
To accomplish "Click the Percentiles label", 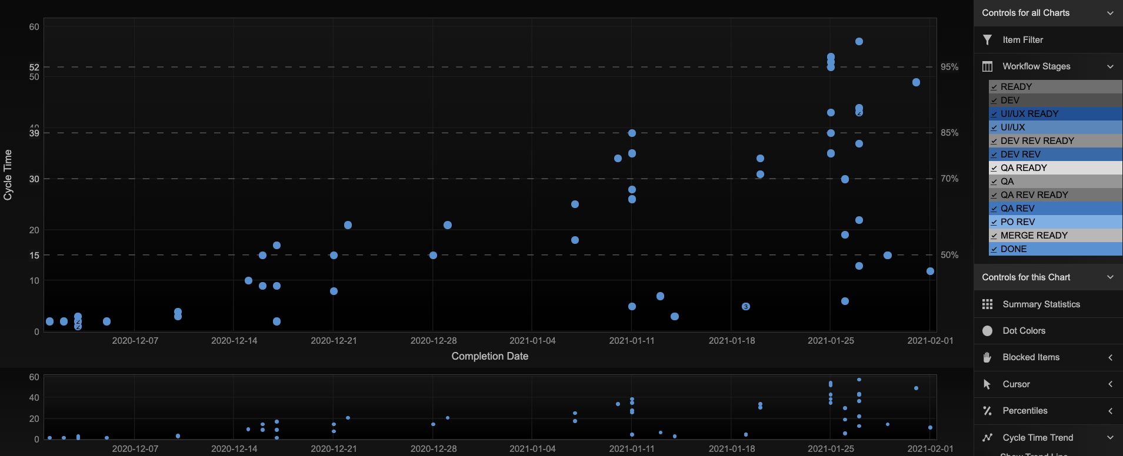I will [x=1025, y=411].
